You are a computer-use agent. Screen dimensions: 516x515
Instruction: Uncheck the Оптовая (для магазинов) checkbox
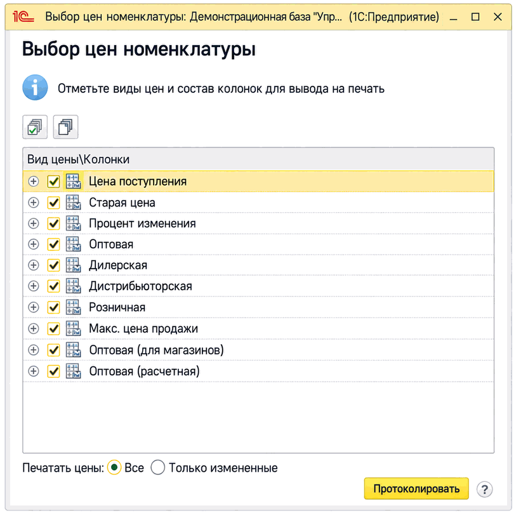click(53, 350)
